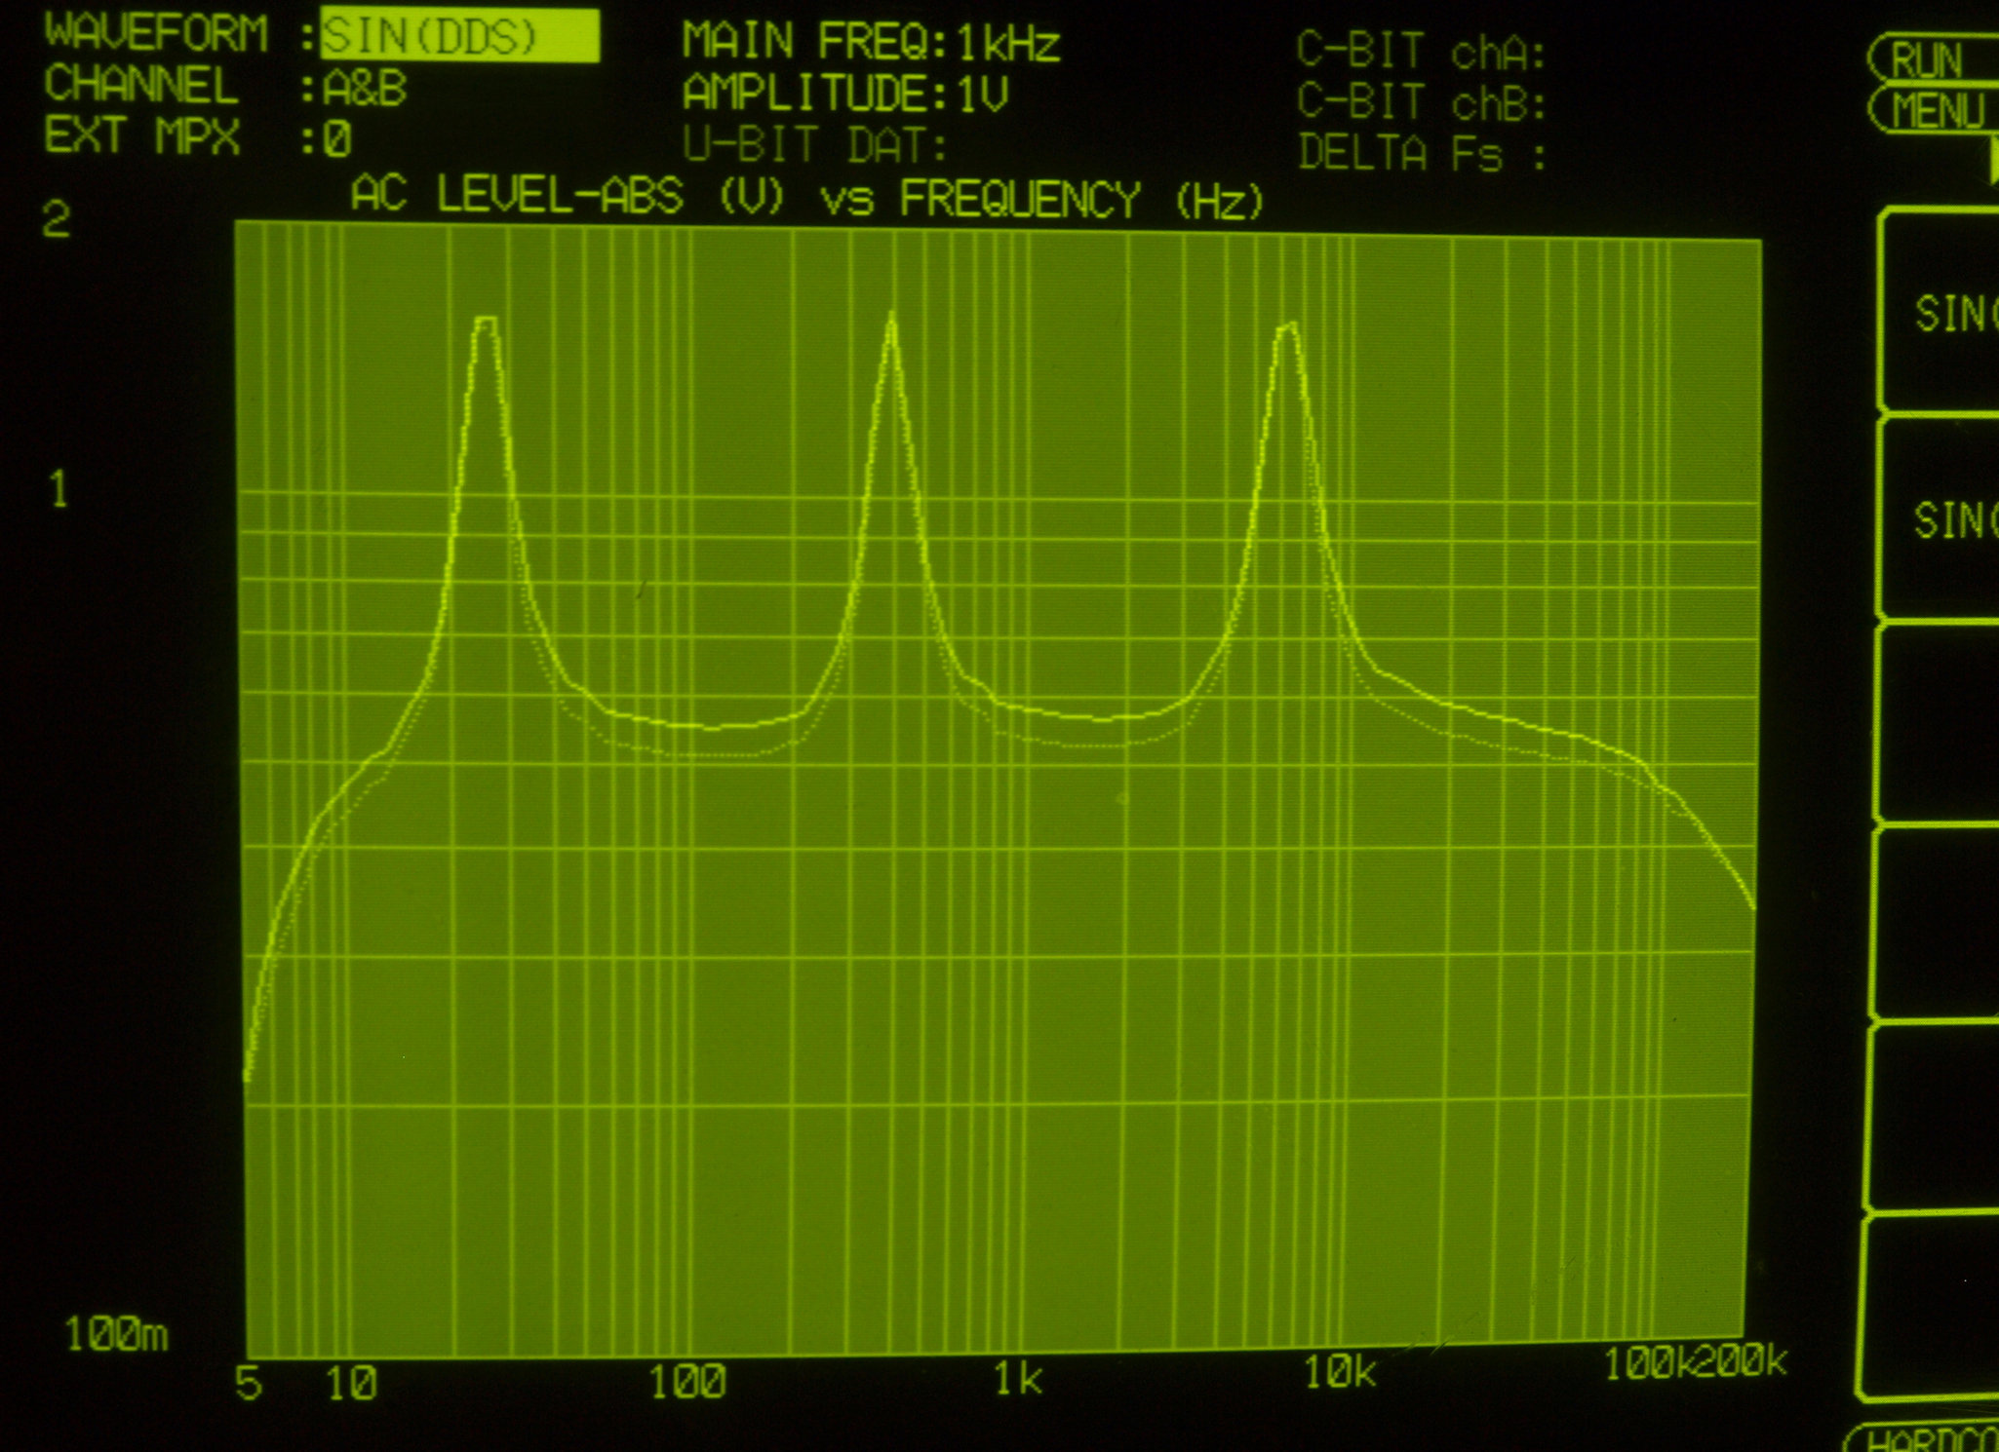Image resolution: width=1999 pixels, height=1452 pixels.
Task: Select the highlighted SIN(DDS) waveform field
Action: (x=458, y=37)
